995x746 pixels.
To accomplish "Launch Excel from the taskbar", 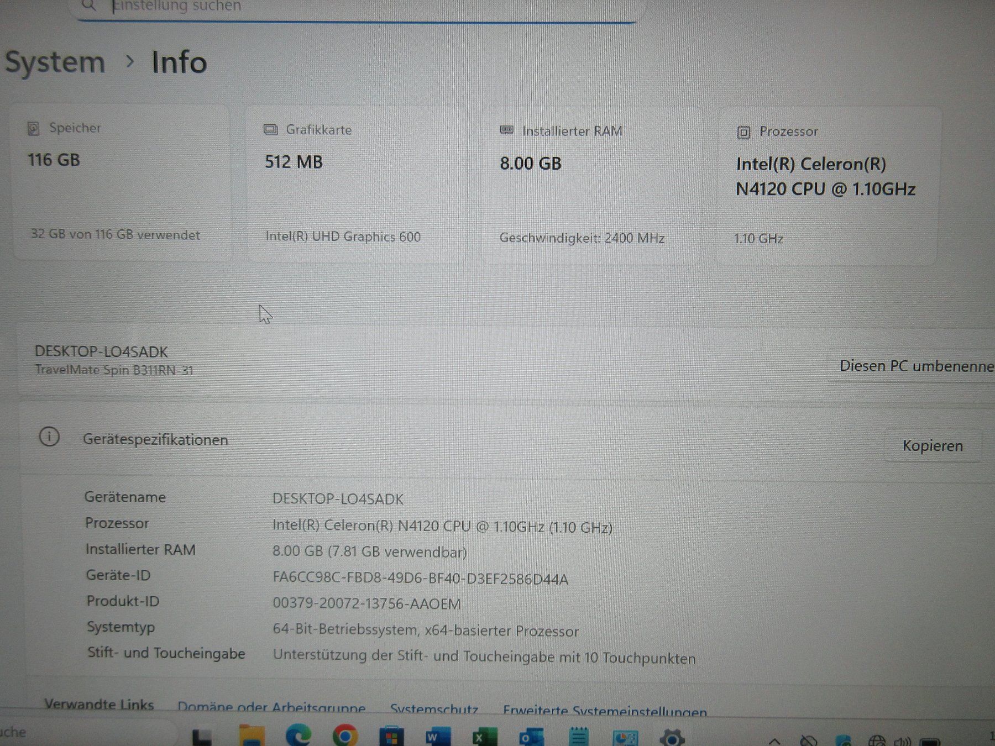I will pos(485,737).
